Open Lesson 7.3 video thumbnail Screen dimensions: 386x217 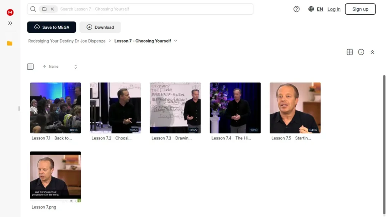[x=175, y=108]
